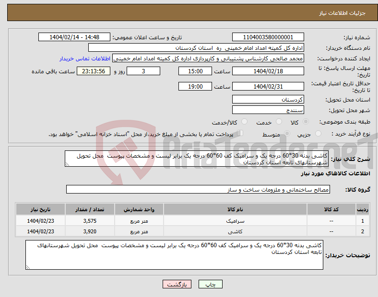Click the واحد شمارش column header

[139, 209]
